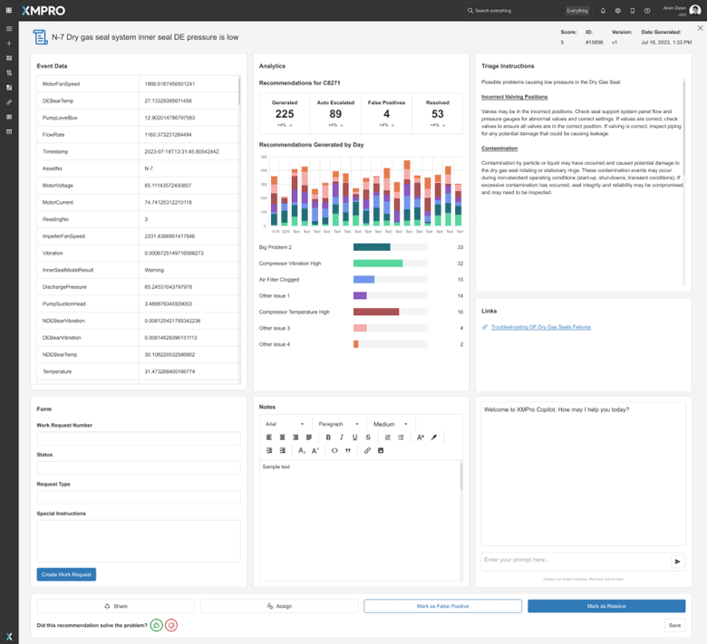Select the Auto Escalated 89 stat card
The width and height of the screenshot is (707, 644).
point(335,113)
